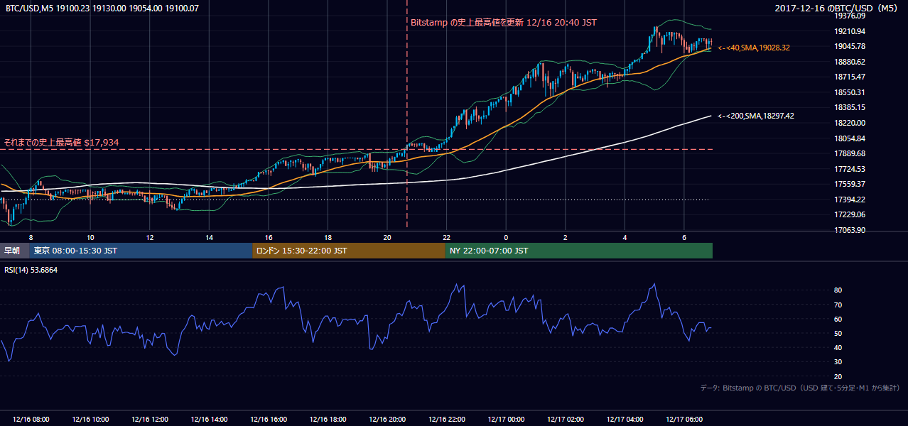Viewport: 908px width, 426px height.
Task: Click the '12/17 06:00' time axis label
Action: pyautogui.click(x=685, y=420)
